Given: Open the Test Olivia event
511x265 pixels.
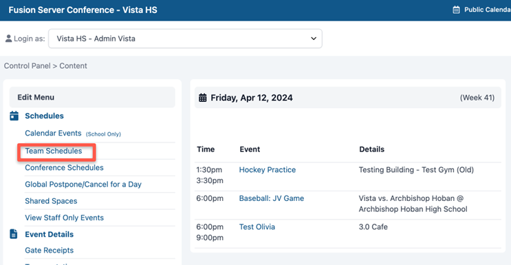Looking at the screenshot, I should point(257,227).
